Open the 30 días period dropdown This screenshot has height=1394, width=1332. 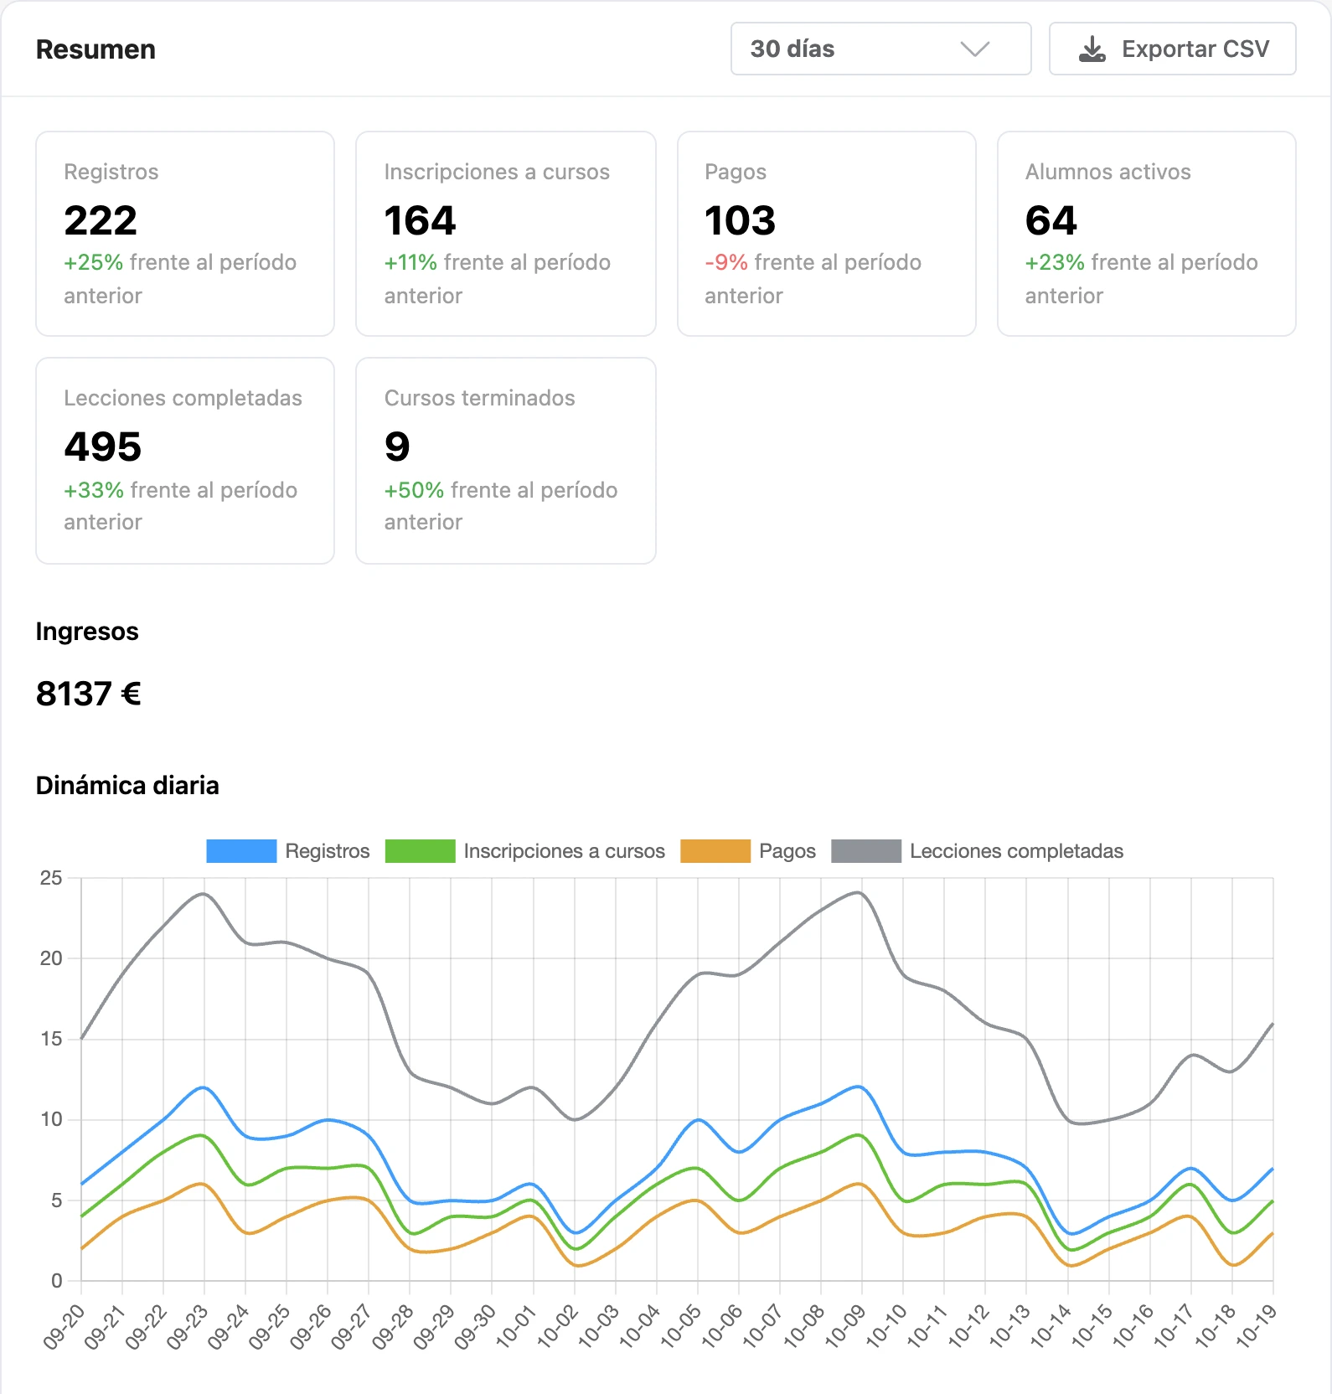pyautogui.click(x=880, y=49)
